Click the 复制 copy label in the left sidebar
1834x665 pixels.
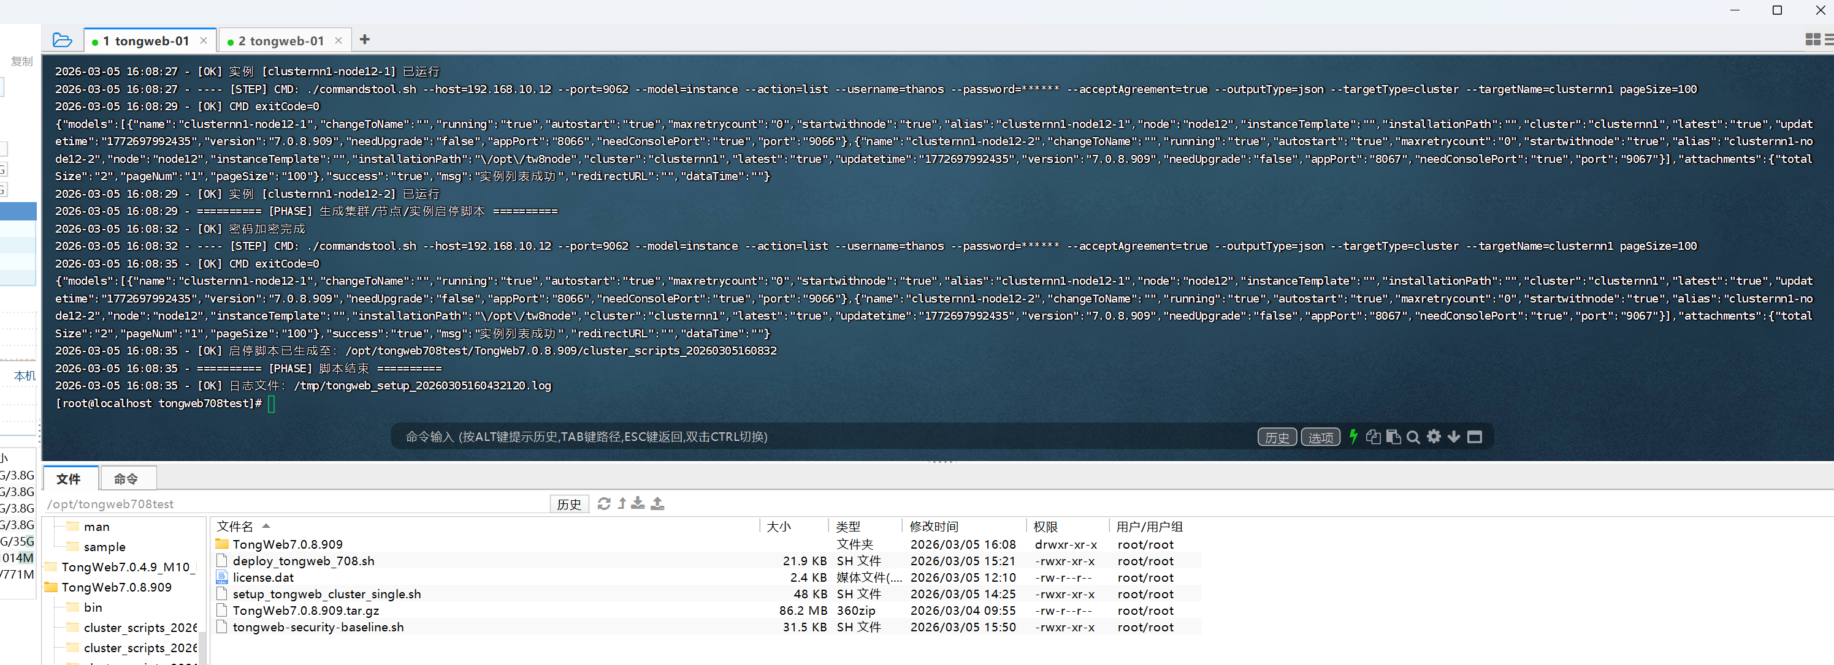[x=22, y=61]
